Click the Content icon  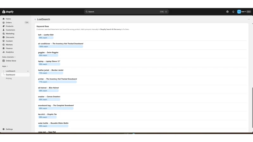point(3,41)
